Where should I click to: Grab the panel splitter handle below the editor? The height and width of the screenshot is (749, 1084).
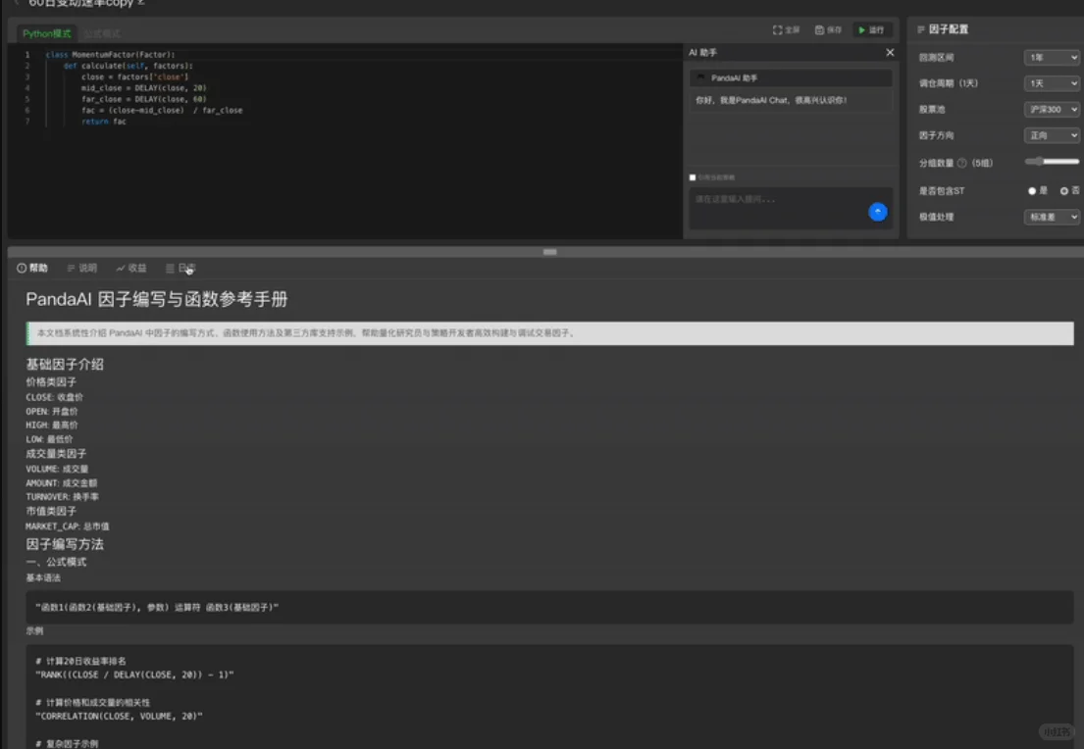(x=549, y=252)
